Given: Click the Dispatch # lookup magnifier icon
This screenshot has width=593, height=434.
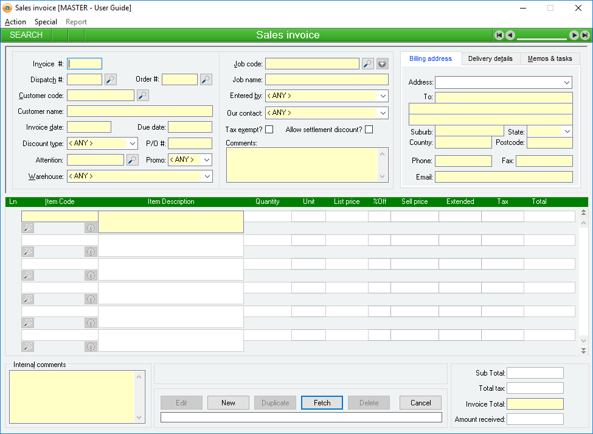Looking at the screenshot, I should (110, 79).
